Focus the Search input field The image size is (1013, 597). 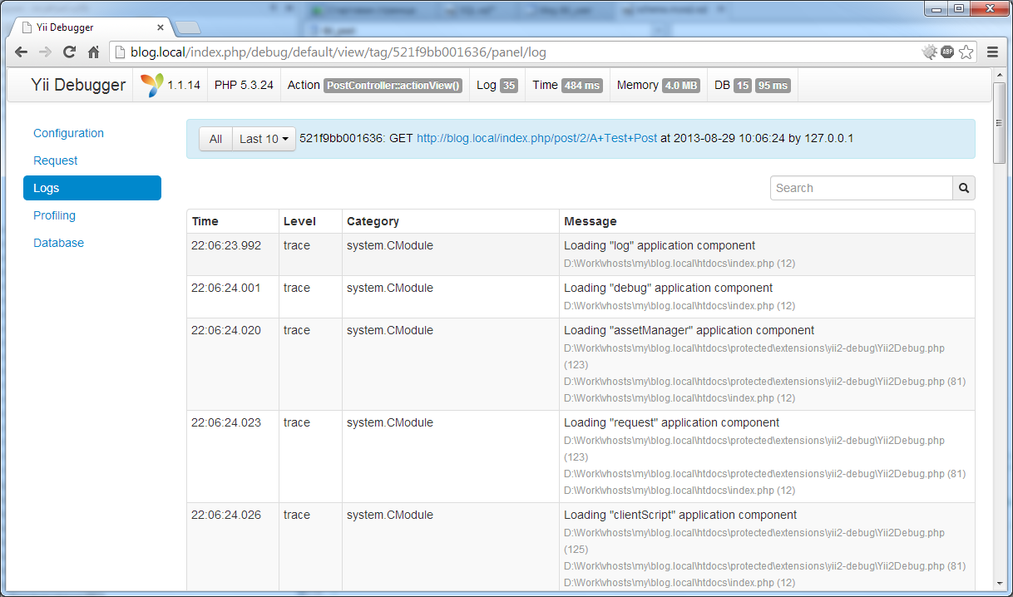(861, 188)
